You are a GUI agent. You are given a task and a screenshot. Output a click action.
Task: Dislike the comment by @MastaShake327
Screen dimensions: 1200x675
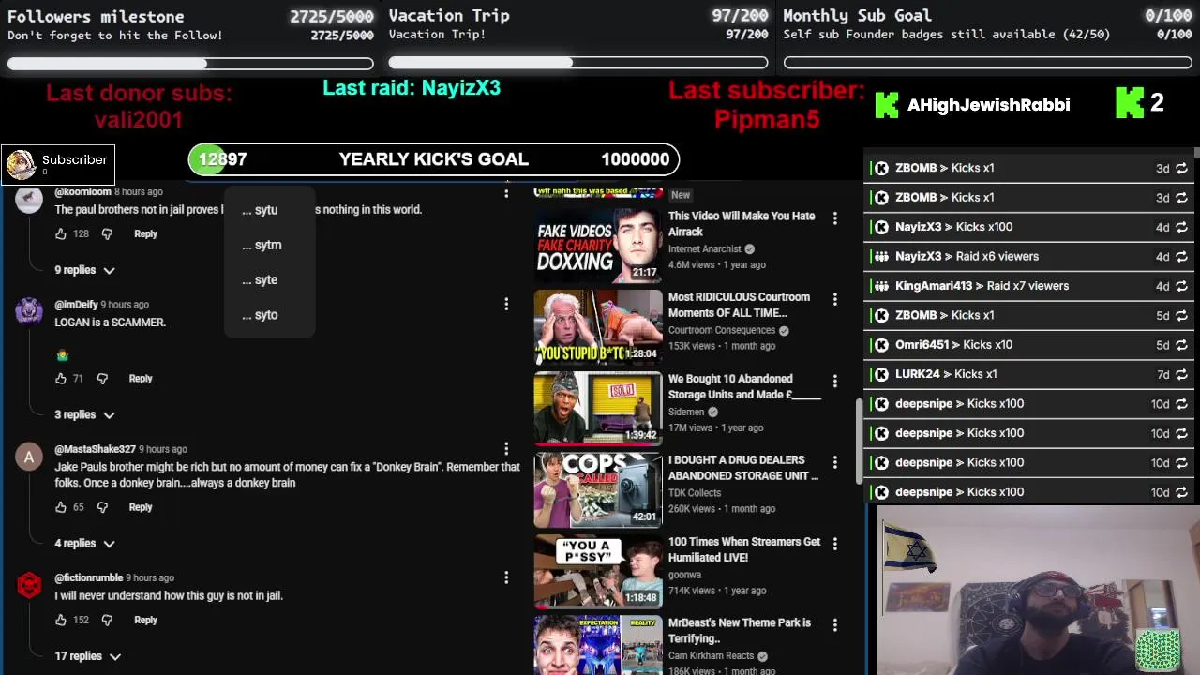point(103,507)
